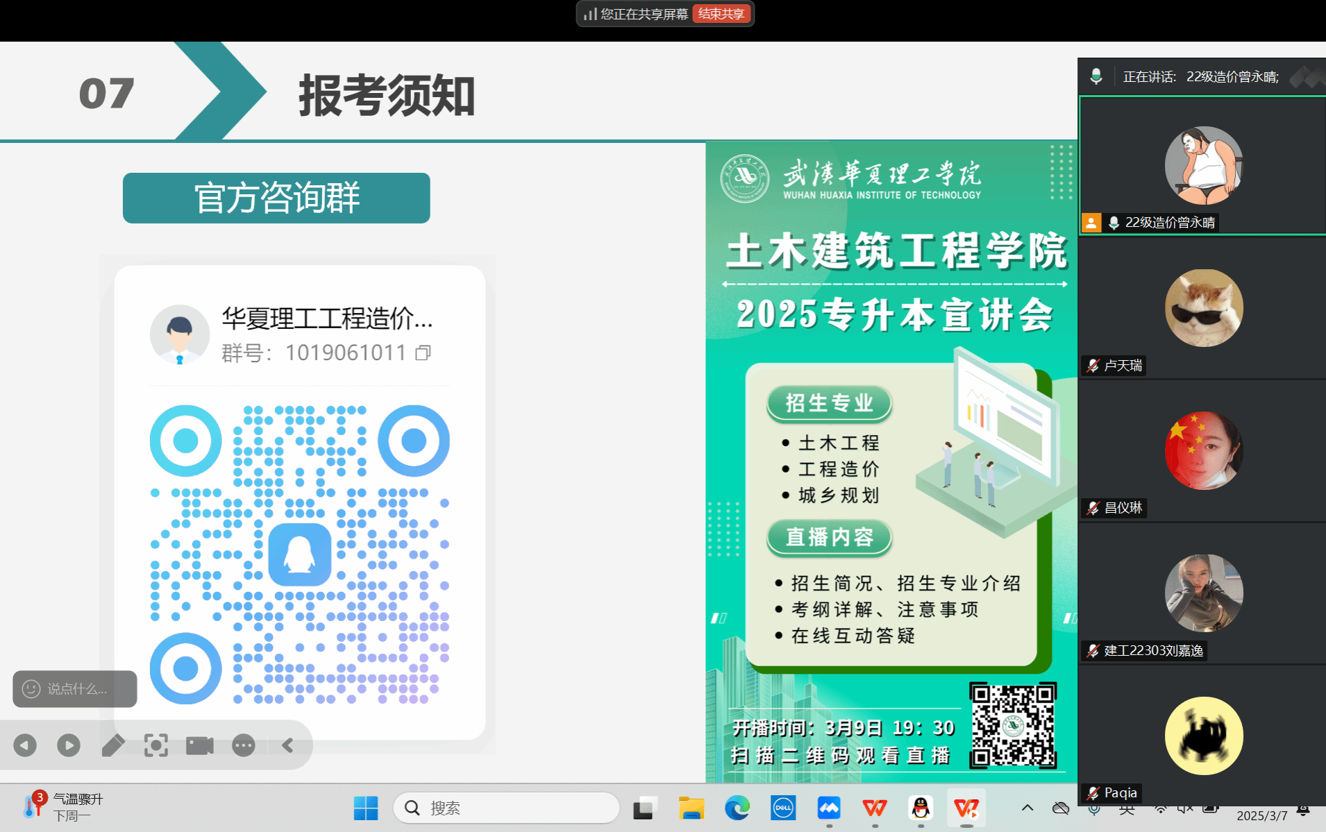Click the 华夏理工工程造价 group avatar
The width and height of the screenshot is (1326, 832).
pos(180,334)
